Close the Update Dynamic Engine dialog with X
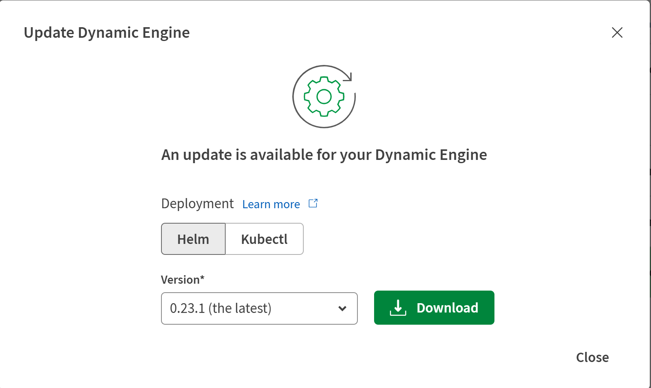 click(x=617, y=32)
